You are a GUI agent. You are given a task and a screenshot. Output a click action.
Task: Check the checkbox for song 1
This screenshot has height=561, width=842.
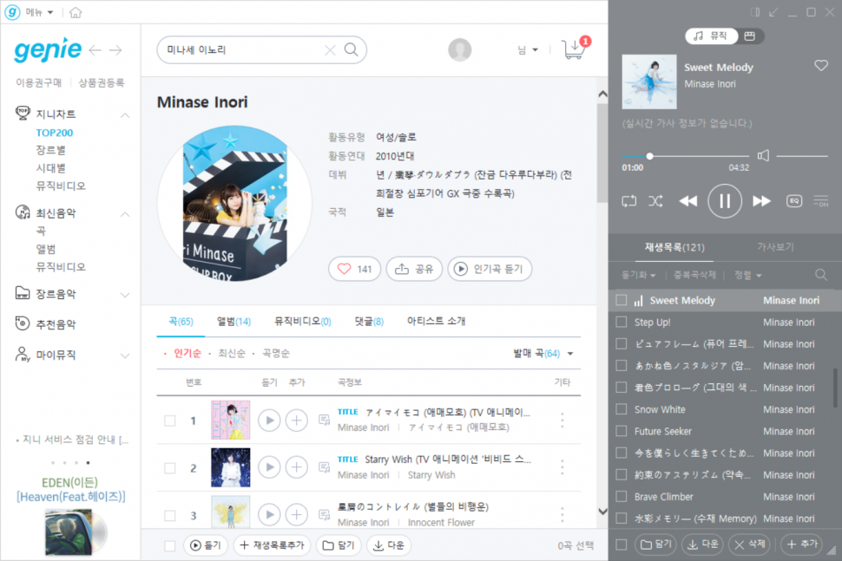coord(169,421)
